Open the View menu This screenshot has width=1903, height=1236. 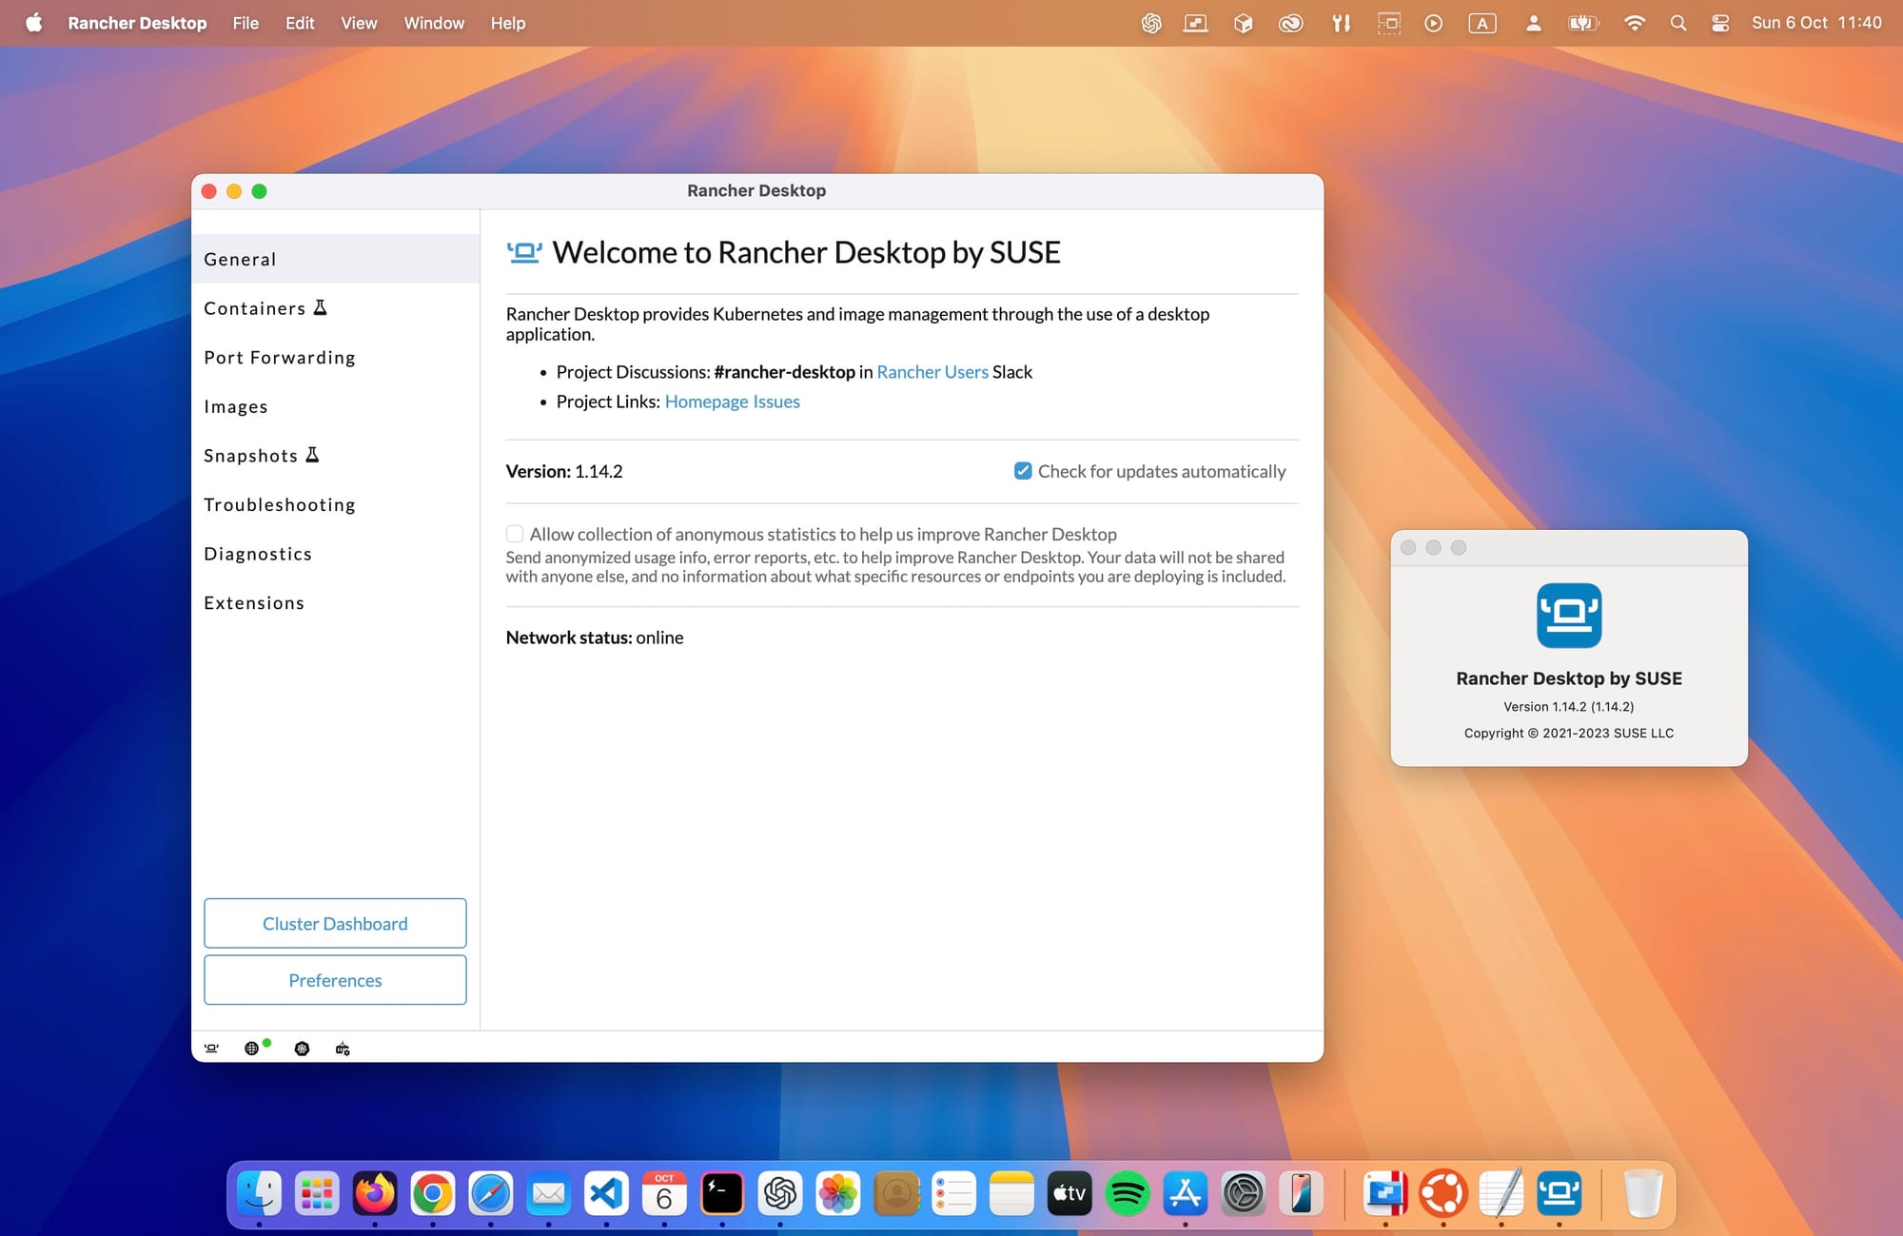click(x=359, y=23)
